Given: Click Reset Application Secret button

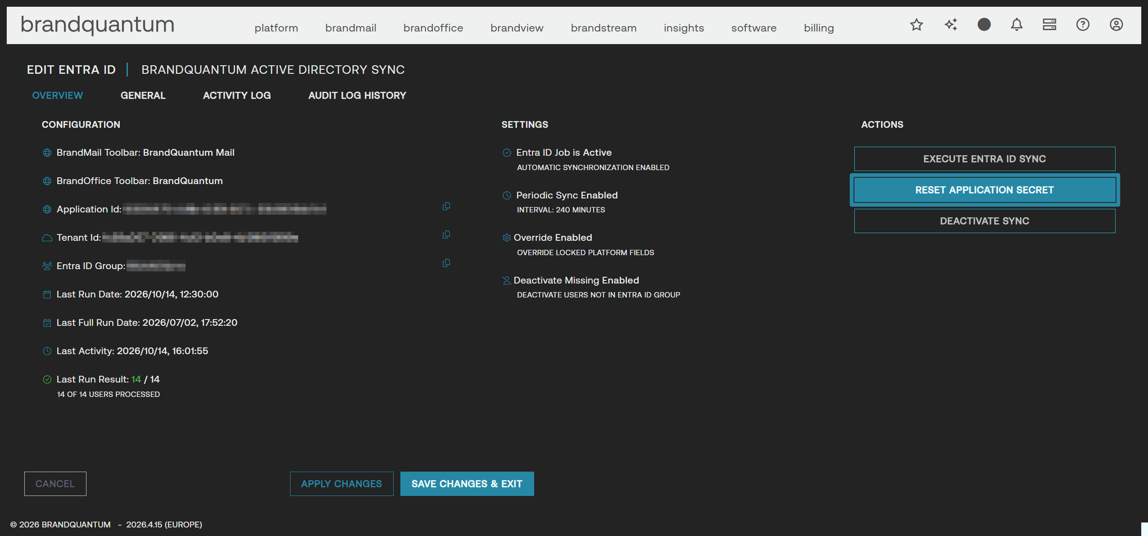Looking at the screenshot, I should click(x=985, y=190).
